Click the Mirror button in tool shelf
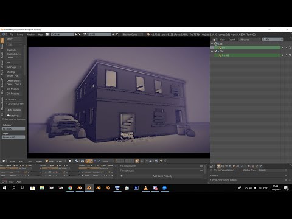 point(14,39)
